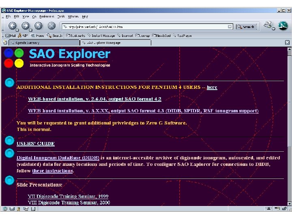
Task: Follow the 'these instructions' link
Action: point(52,171)
